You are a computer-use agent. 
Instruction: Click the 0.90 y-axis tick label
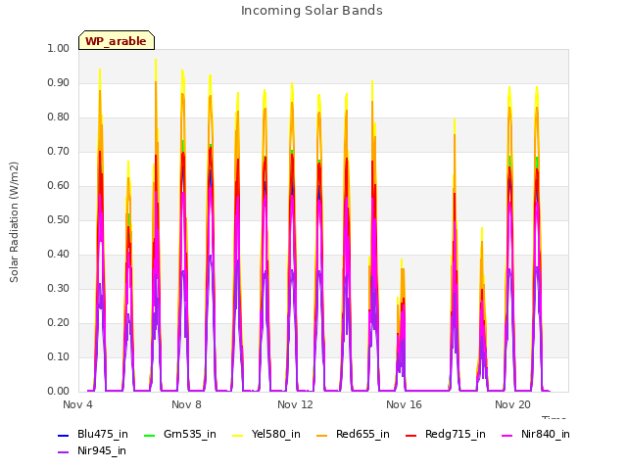pos(59,82)
